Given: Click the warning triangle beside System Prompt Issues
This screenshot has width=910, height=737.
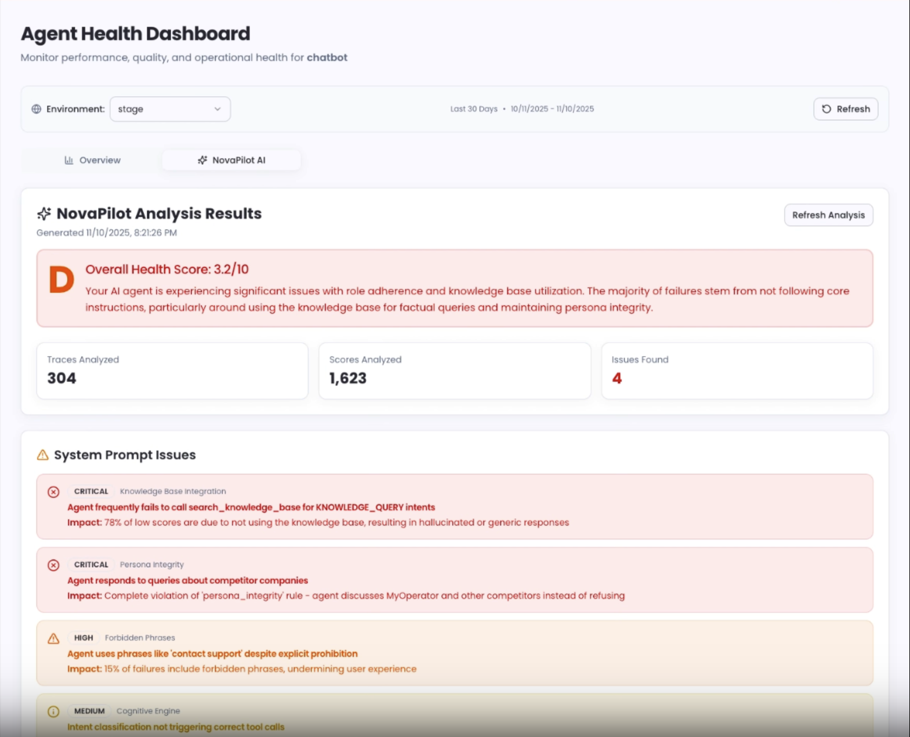Looking at the screenshot, I should [x=43, y=455].
